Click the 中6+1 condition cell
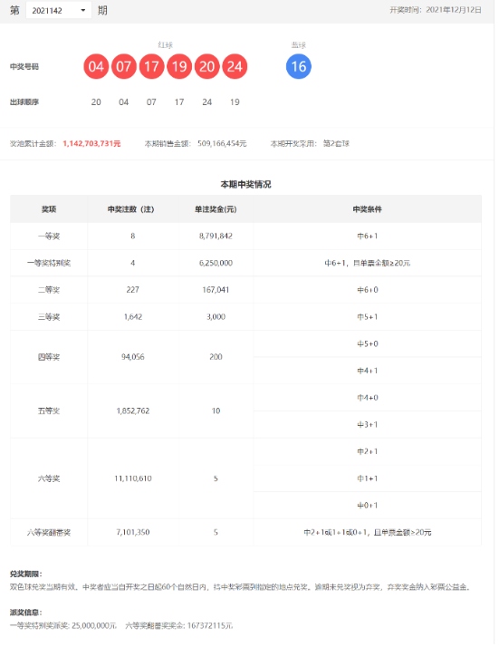This screenshot has width=499, height=647. tap(367, 236)
